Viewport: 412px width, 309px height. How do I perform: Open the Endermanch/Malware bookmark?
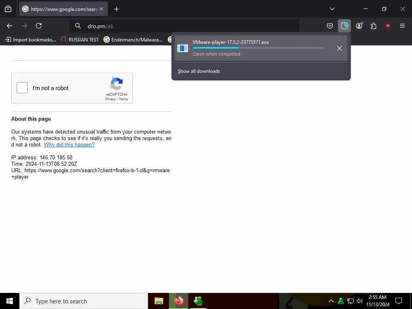[x=133, y=40]
